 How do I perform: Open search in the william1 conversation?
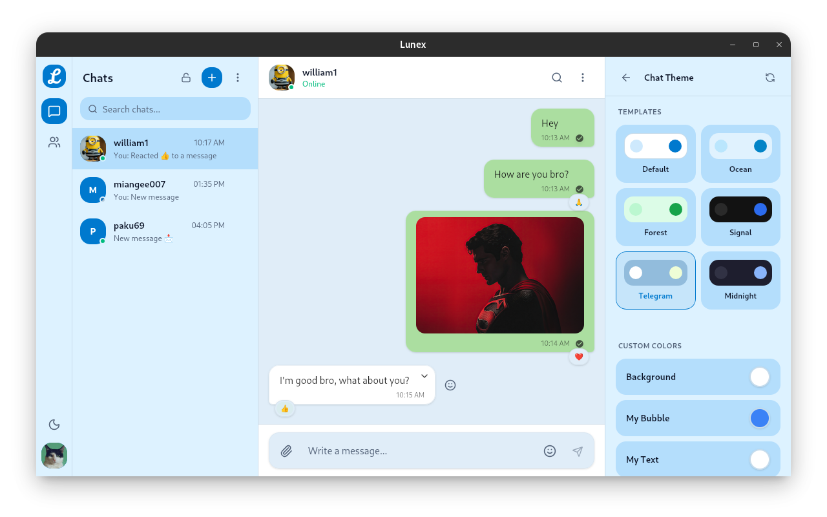click(x=556, y=77)
